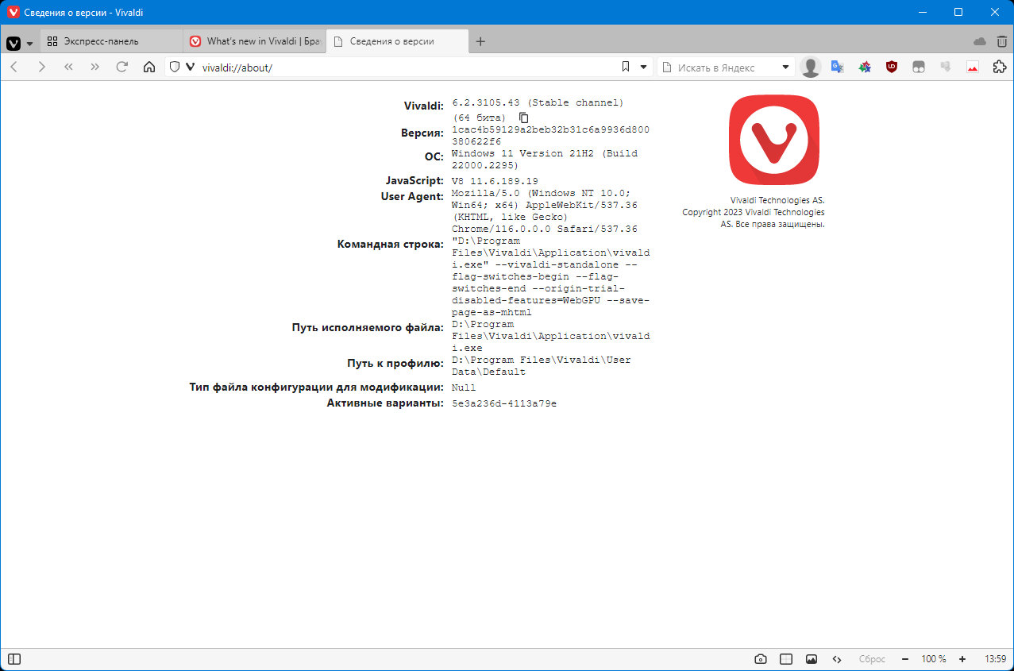The height and width of the screenshot is (671, 1014).
Task: Click the Copyright 2023 Vivaldi Technologies text
Action: (753, 212)
